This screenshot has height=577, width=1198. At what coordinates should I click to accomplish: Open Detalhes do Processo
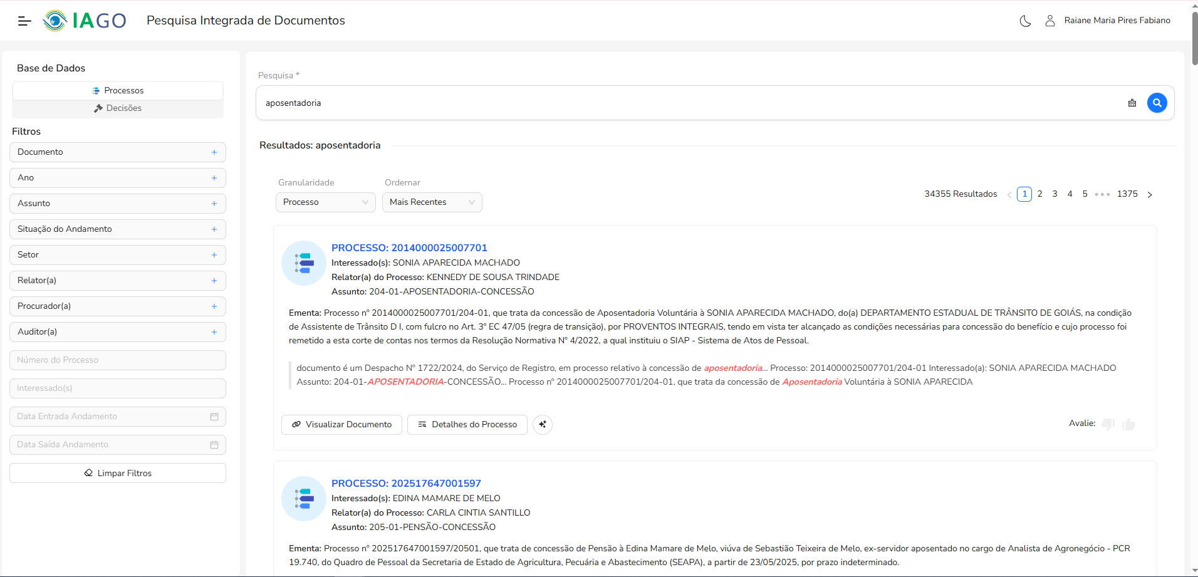coord(467,425)
